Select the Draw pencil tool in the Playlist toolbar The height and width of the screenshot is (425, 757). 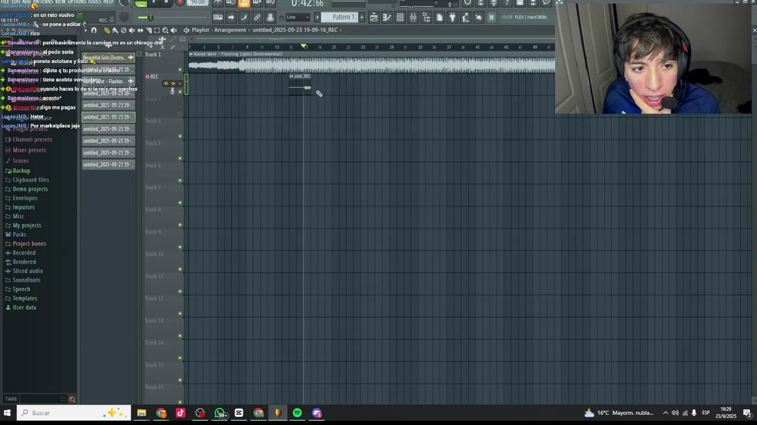click(x=106, y=30)
